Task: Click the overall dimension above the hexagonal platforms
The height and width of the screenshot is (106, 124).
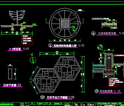Action: tap(57, 52)
